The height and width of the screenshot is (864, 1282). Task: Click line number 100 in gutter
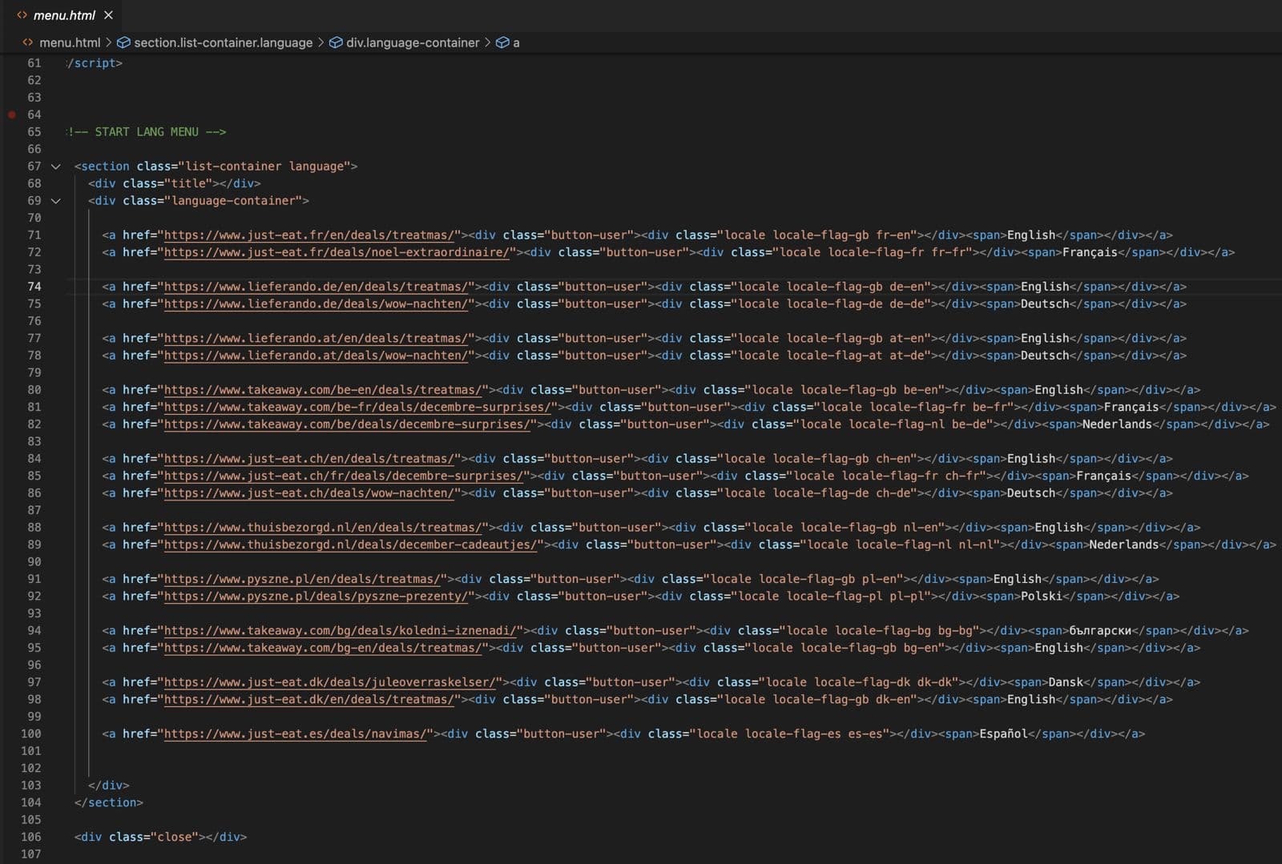tap(31, 734)
